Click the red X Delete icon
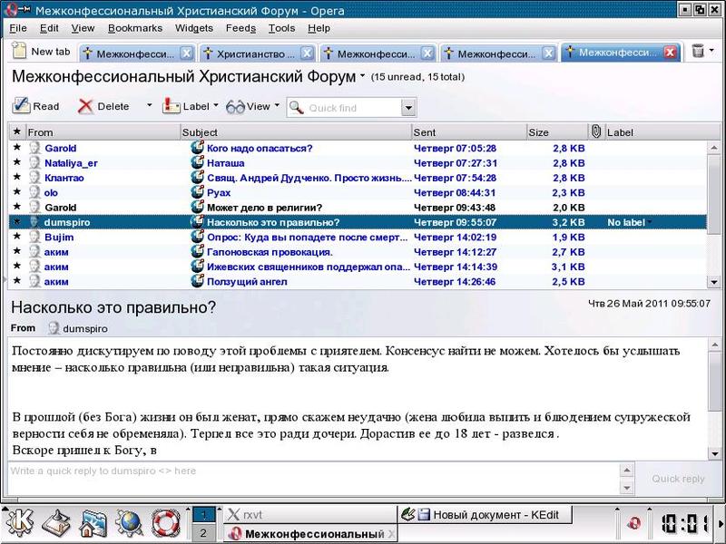This screenshot has width=726, height=544. [86, 106]
